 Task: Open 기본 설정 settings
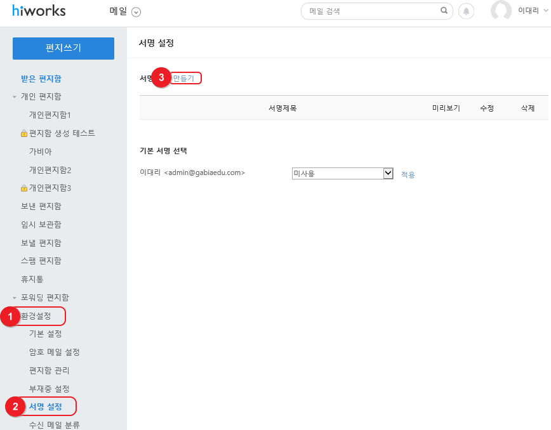[x=45, y=334]
